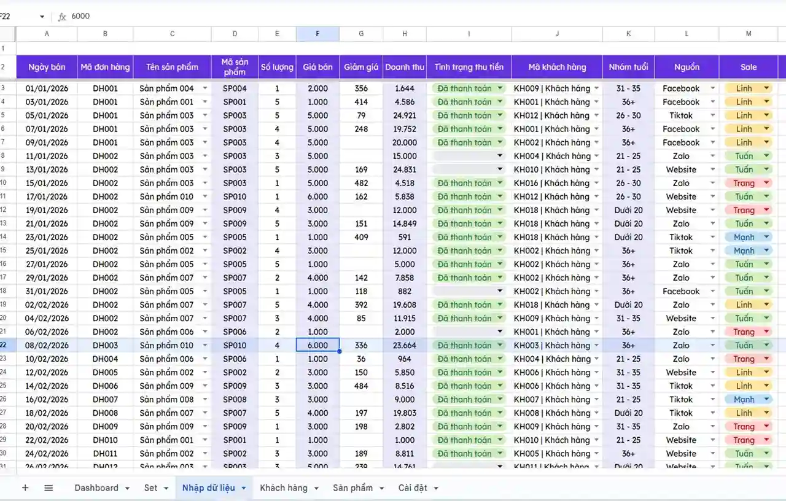Open the empty payment status dropdown in row 8
The image size is (786, 501).
point(500,156)
